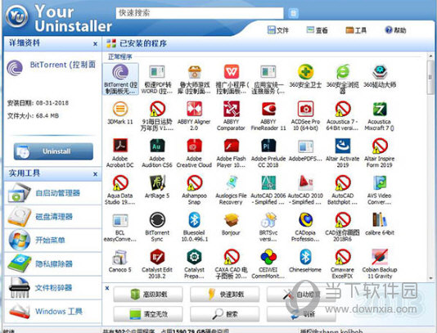This screenshot has width=437, height=333.
Task: Select Adobe Creative Cloud icon
Action: pos(194,146)
